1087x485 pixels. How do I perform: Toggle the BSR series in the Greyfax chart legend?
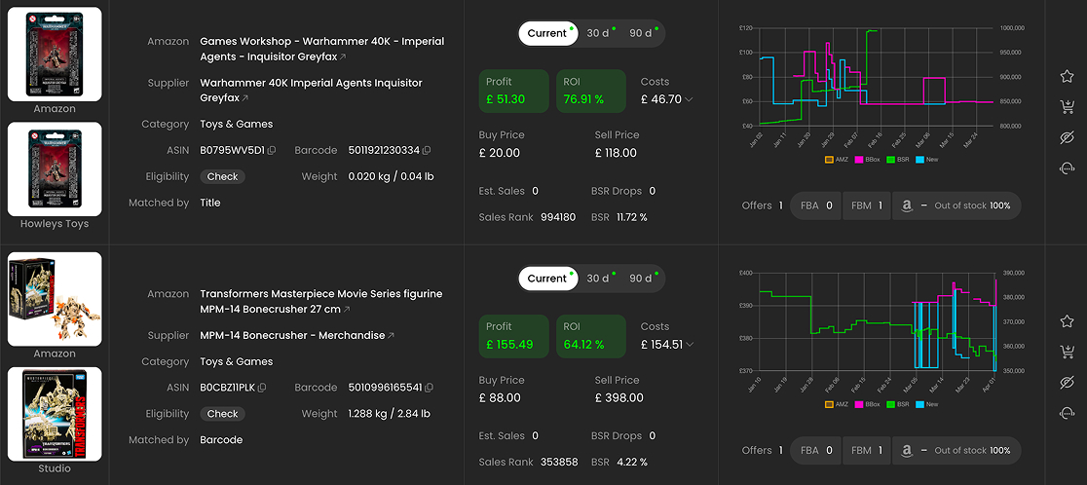point(898,160)
